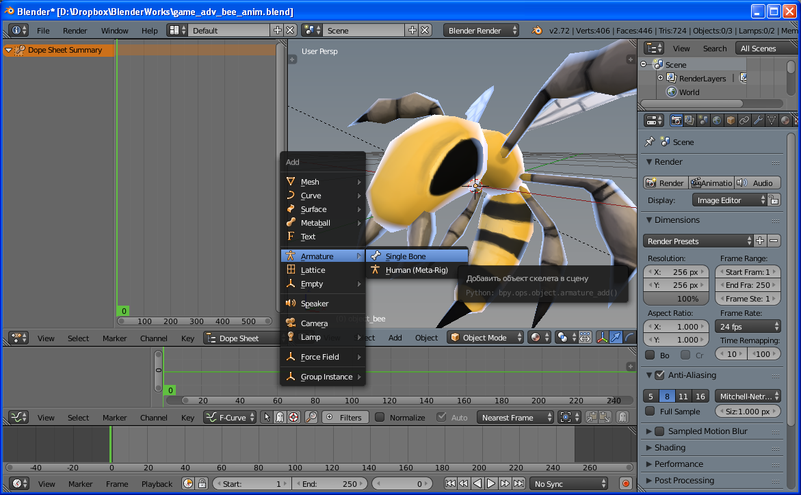
Task: Open the Render Presets dropdown
Action: tap(698, 241)
